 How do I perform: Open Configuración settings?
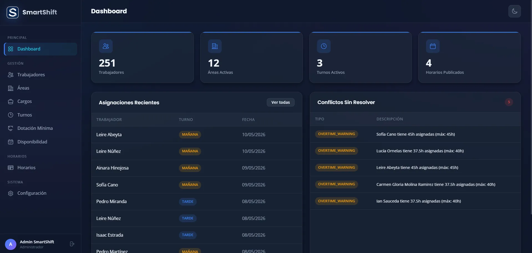coord(40,193)
